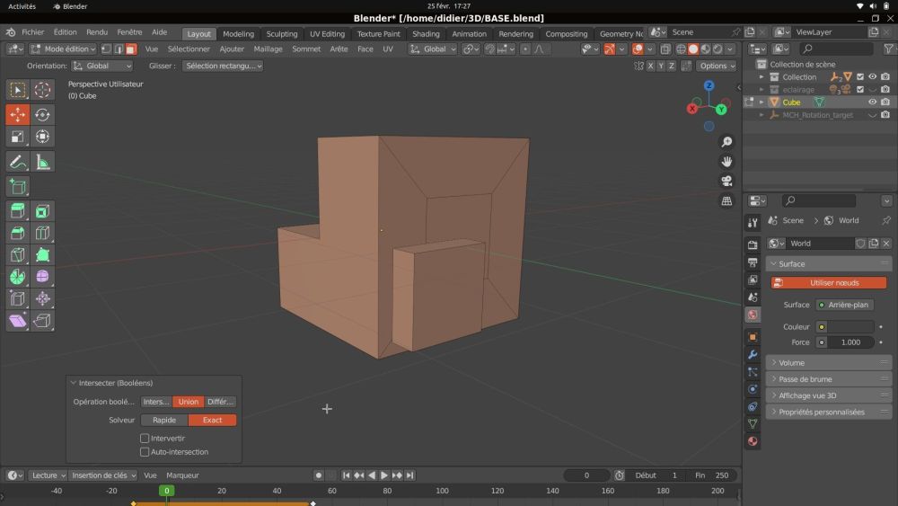The height and width of the screenshot is (506, 898).
Task: Click the pan view hand icon
Action: 726,162
